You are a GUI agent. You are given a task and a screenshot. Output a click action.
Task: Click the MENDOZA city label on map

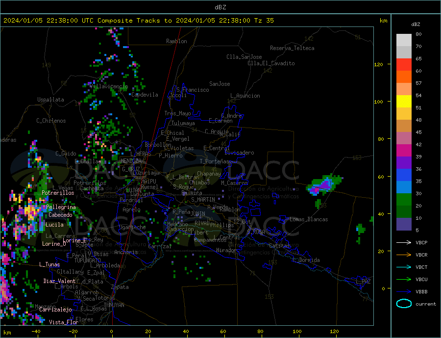tap(131, 161)
